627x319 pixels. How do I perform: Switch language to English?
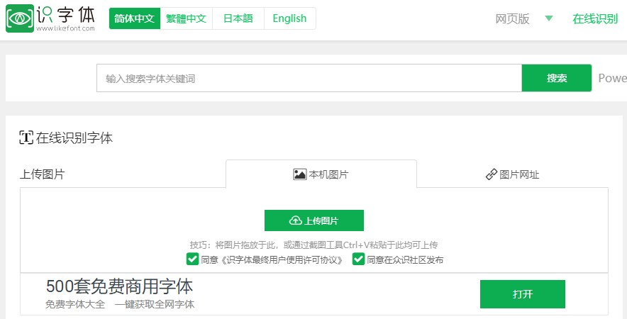tap(289, 18)
